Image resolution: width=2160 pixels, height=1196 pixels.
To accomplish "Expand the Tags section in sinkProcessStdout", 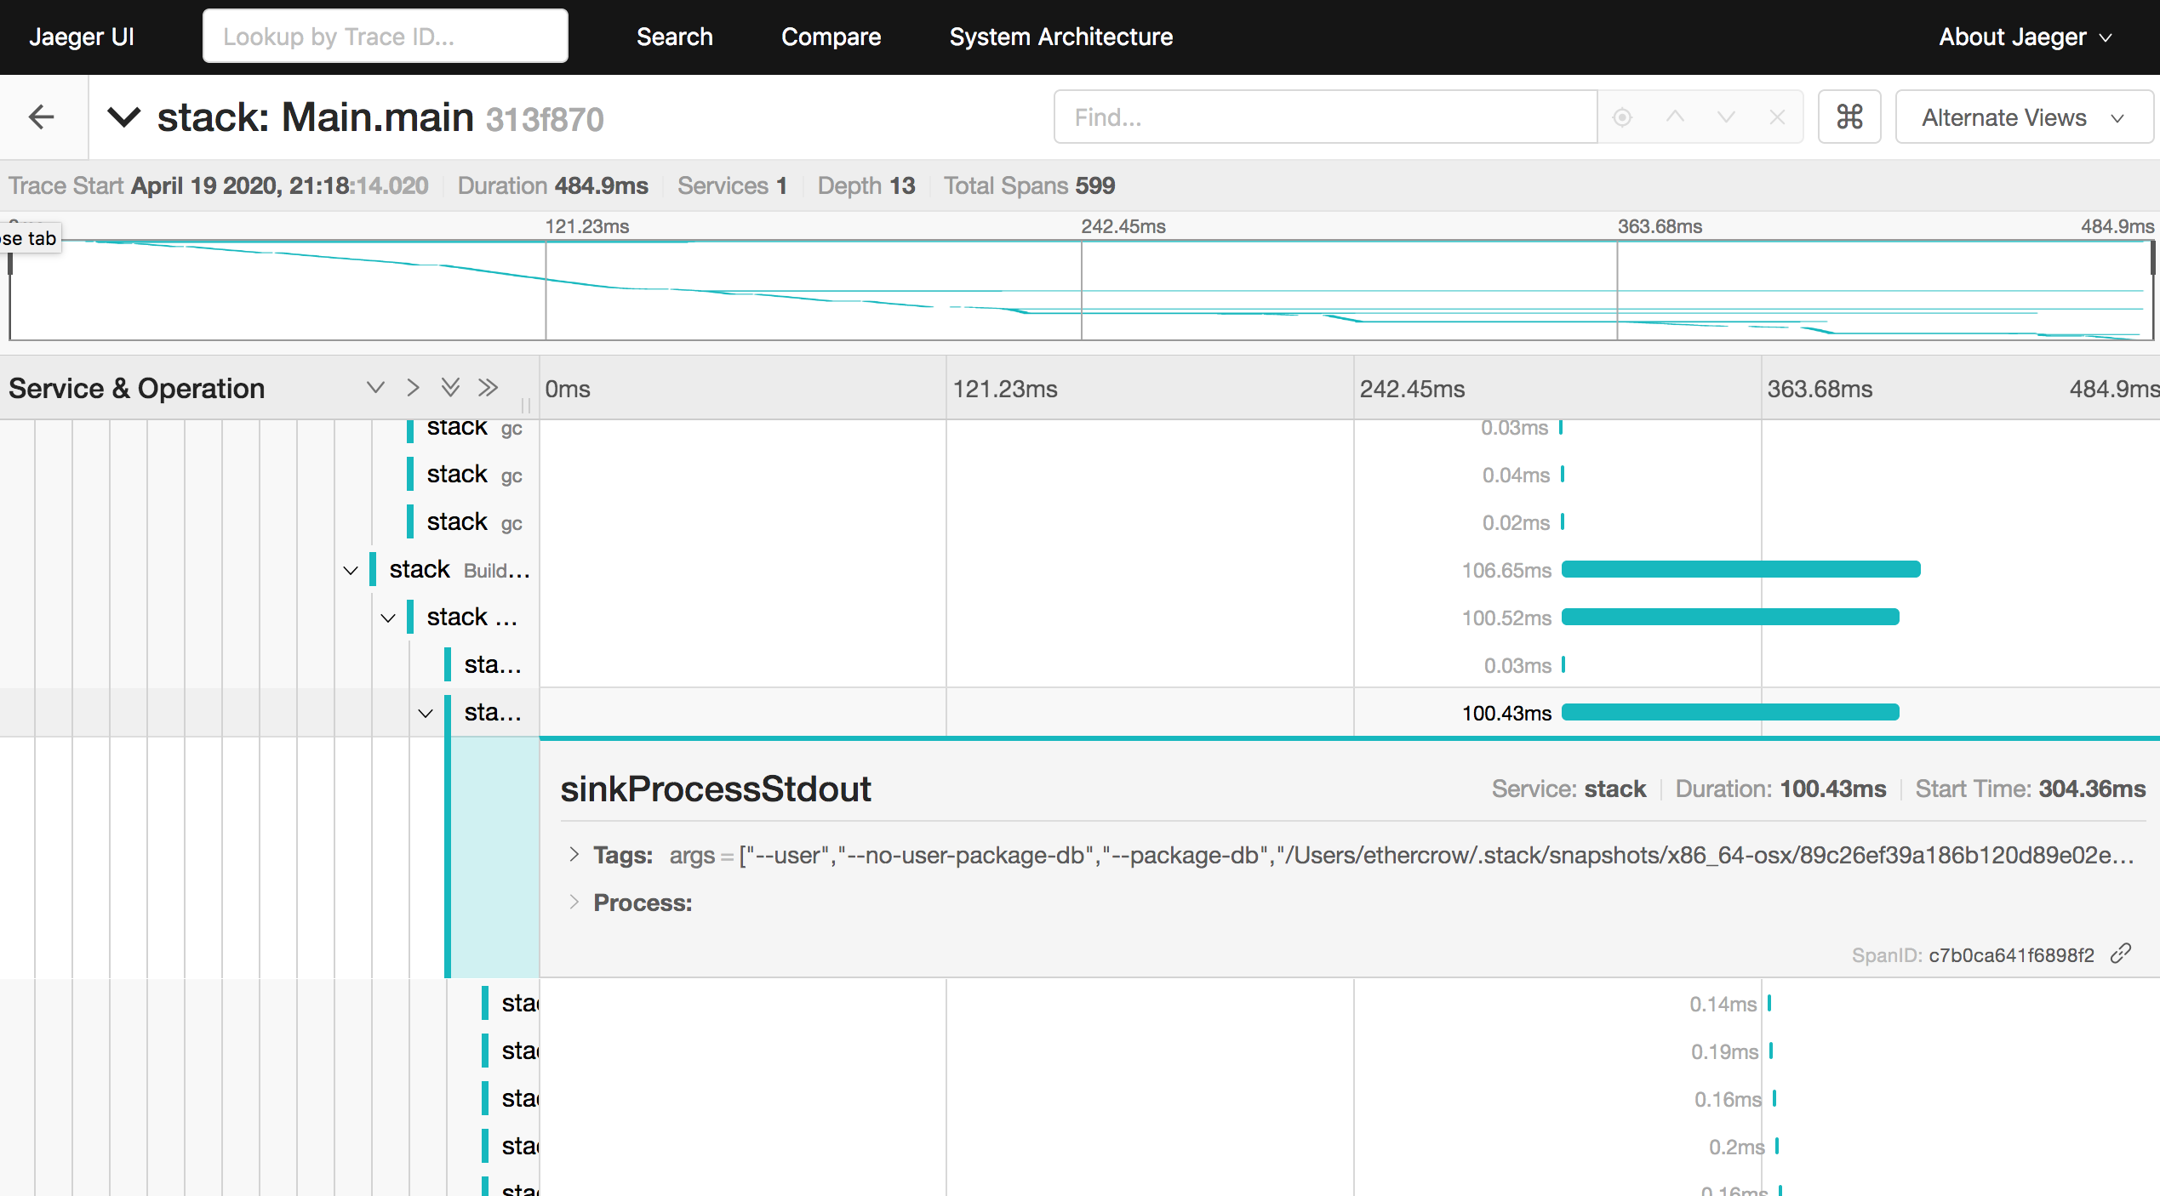I will point(573,854).
